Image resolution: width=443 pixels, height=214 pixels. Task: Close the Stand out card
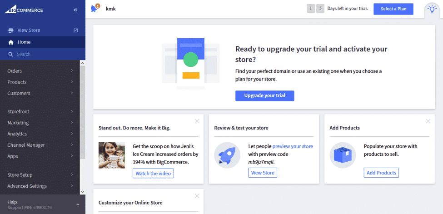coord(197,121)
